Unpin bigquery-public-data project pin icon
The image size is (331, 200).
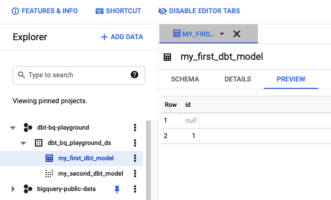[x=117, y=189]
